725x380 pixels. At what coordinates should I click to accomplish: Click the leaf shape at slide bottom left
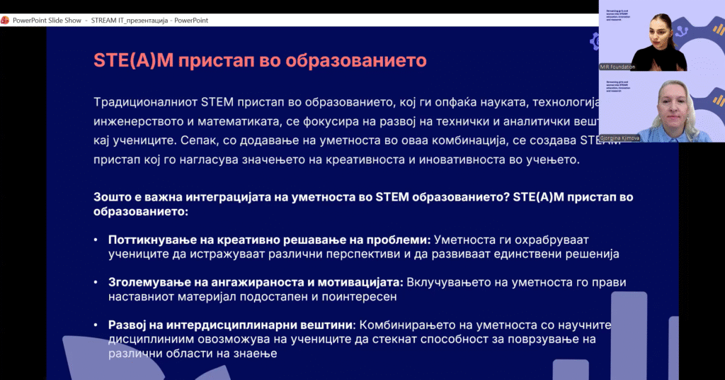78,354
